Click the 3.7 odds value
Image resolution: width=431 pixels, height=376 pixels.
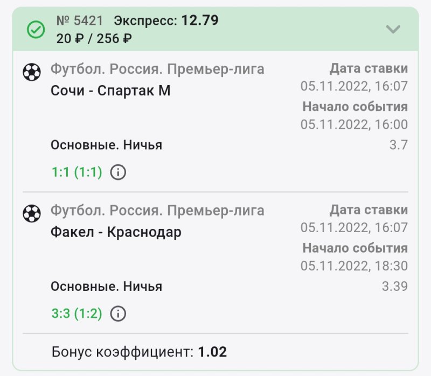[398, 144]
